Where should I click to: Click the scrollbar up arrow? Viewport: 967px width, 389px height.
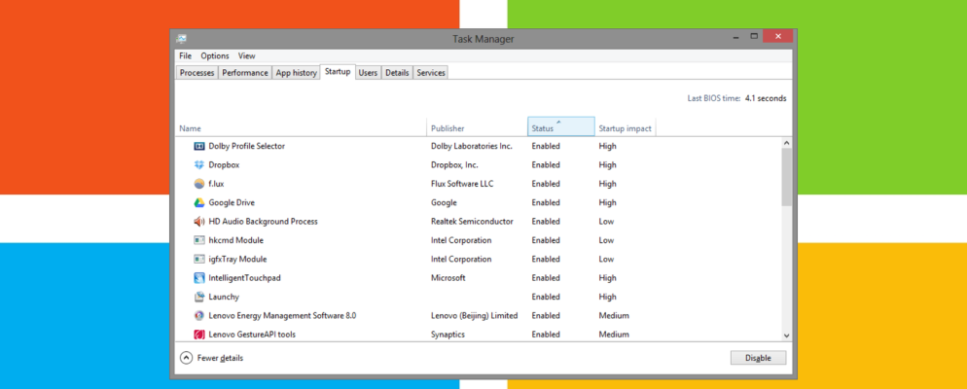point(786,142)
